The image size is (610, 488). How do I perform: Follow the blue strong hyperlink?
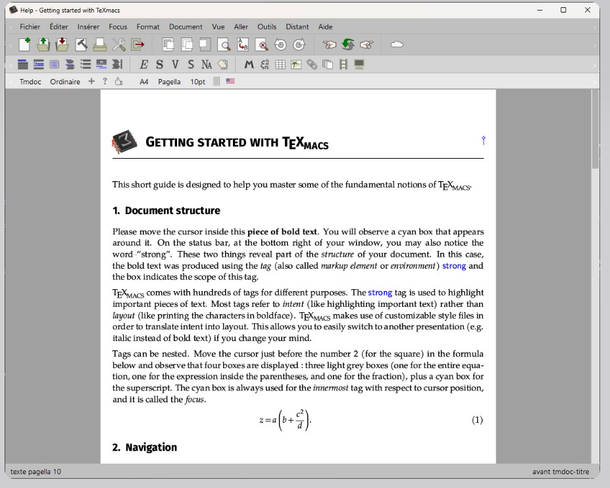453,266
